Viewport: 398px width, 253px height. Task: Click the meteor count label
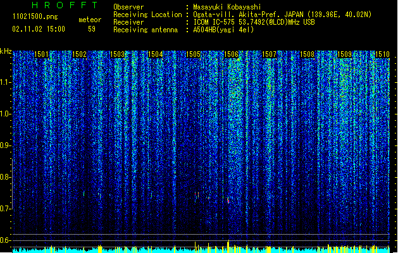[x=90, y=20]
